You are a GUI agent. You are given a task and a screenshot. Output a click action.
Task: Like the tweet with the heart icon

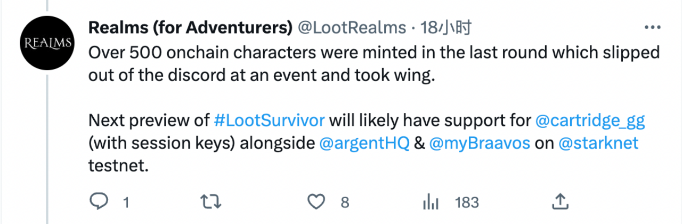pyautogui.click(x=318, y=202)
